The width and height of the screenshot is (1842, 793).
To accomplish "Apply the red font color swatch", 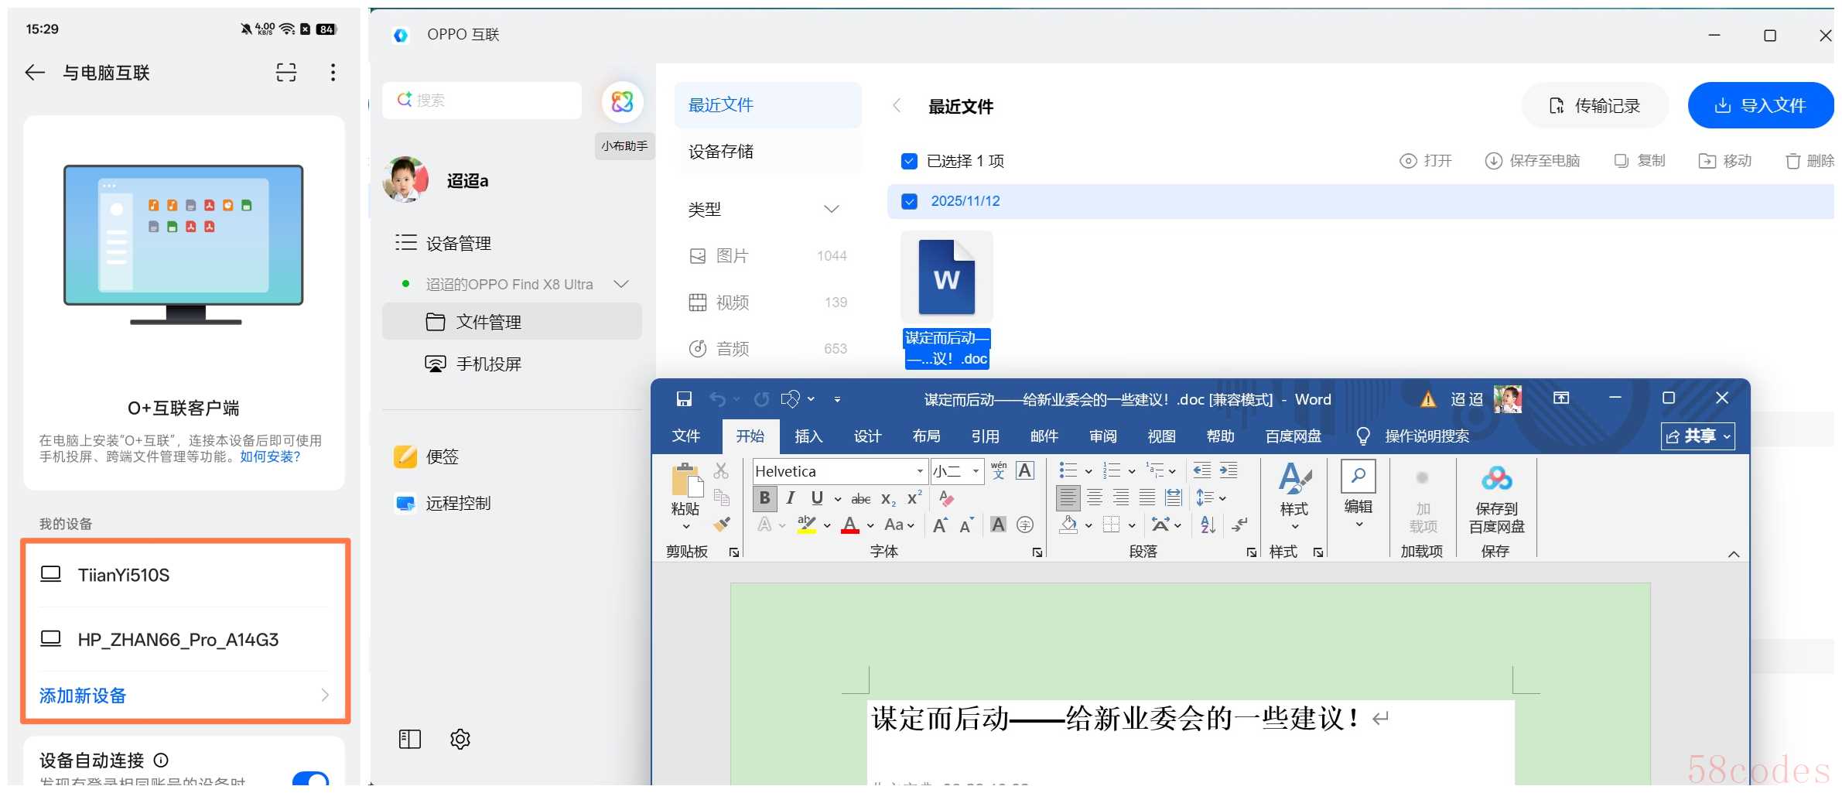I will pos(850,525).
